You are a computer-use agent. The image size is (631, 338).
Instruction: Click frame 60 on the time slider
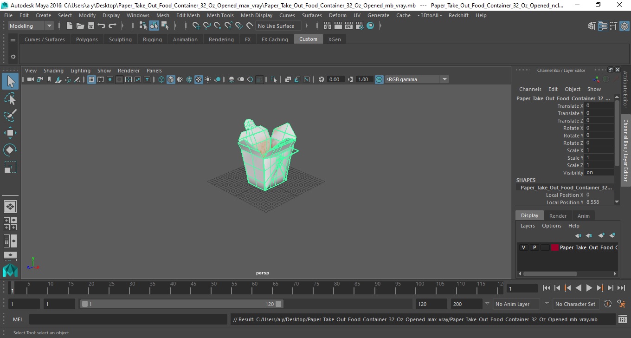pos(255,288)
